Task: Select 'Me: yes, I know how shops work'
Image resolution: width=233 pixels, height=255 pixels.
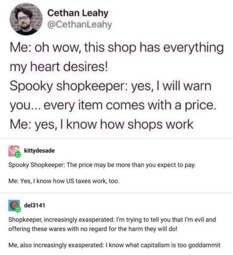Action: click(x=101, y=124)
